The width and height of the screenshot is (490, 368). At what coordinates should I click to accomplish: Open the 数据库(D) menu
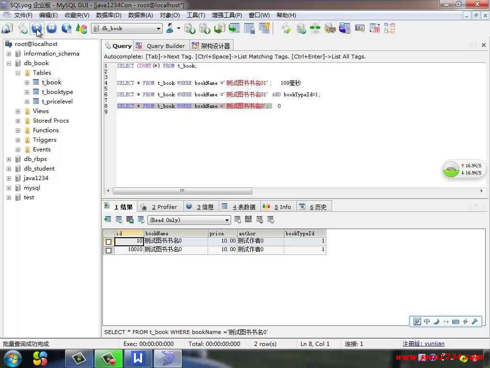pos(109,15)
